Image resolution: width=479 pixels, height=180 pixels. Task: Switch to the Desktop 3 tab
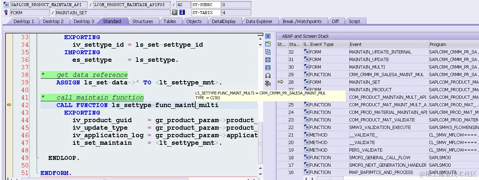83,21
